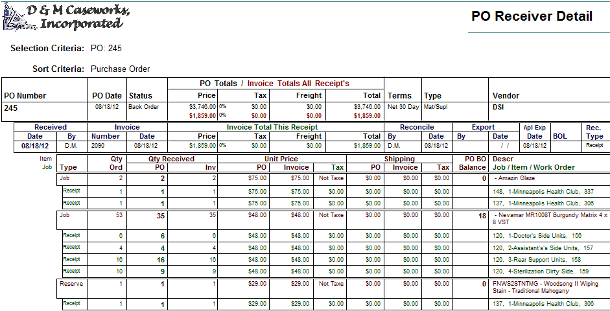The height and width of the screenshot is (311, 610).
Task: Select the Reserve type row label
Action: 70,284
